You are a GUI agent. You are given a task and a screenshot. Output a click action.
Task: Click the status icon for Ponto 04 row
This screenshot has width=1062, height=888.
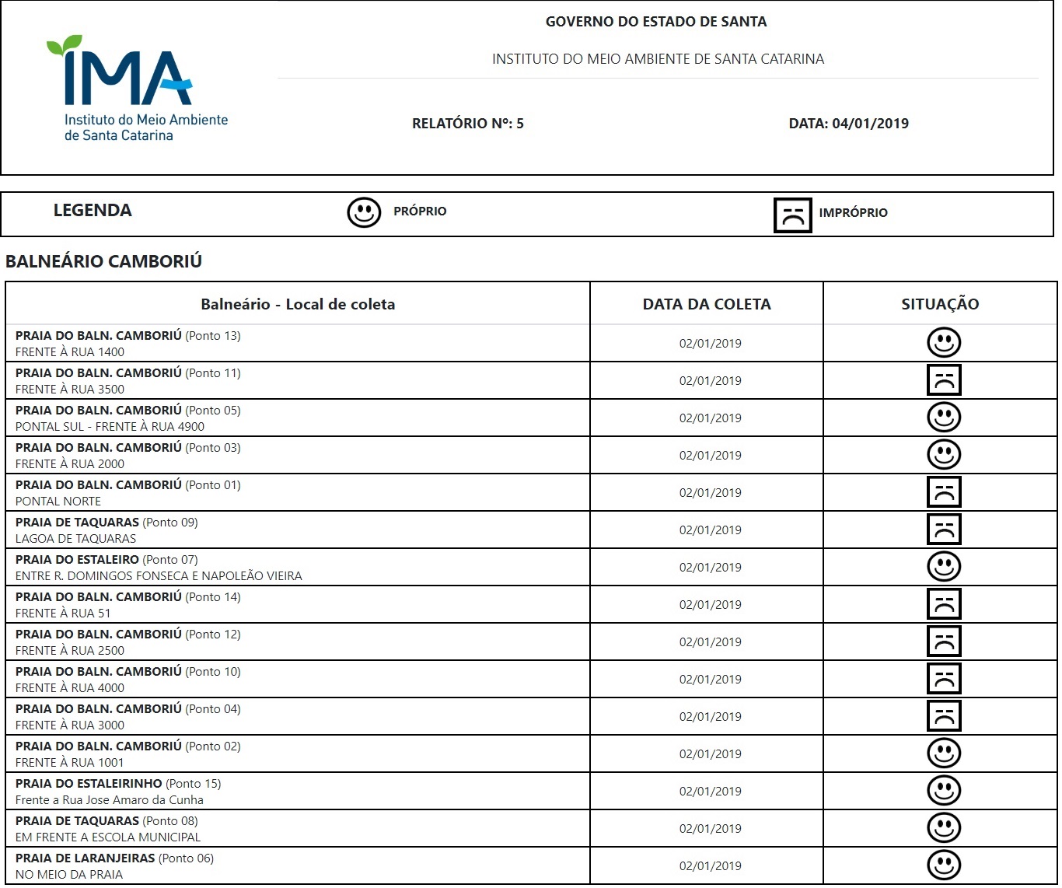click(x=944, y=716)
